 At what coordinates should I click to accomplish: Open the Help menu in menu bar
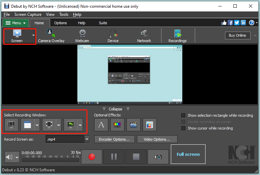[77, 14]
